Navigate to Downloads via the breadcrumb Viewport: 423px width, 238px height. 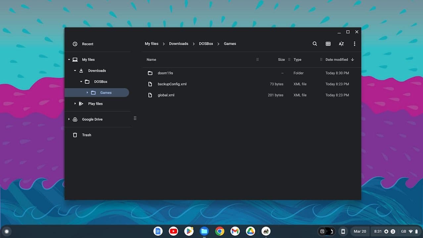(x=178, y=43)
